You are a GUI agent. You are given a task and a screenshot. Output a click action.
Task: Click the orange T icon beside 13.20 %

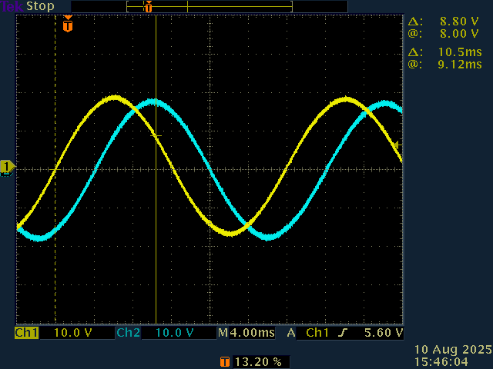pos(225,361)
